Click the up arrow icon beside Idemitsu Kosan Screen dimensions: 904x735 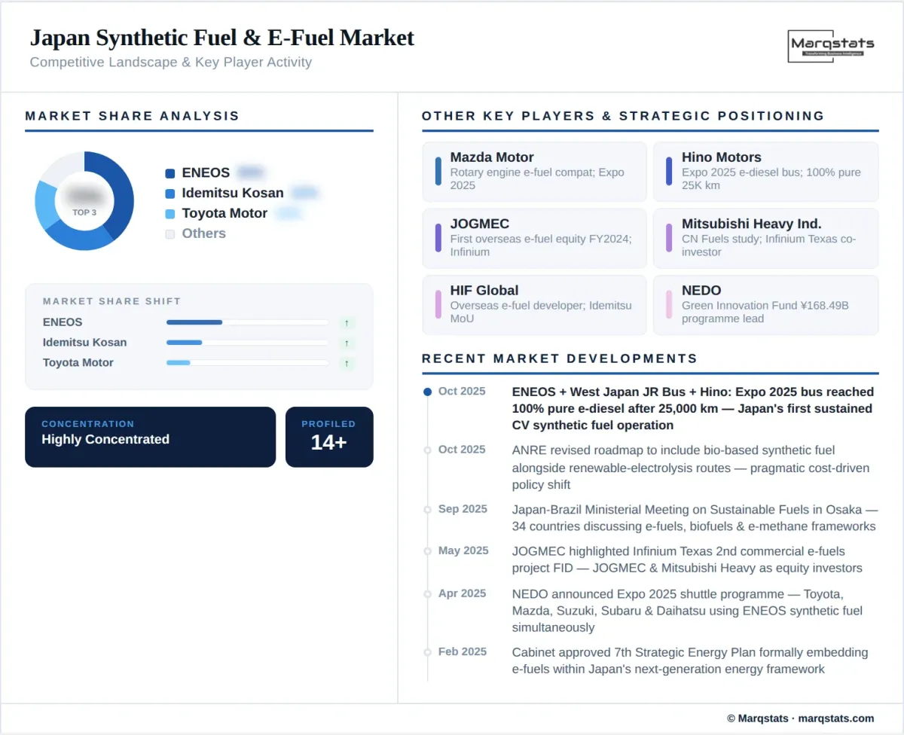[347, 343]
